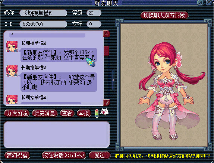Send message with 发送 button
Screen dimensions: 214x163
point(100,155)
